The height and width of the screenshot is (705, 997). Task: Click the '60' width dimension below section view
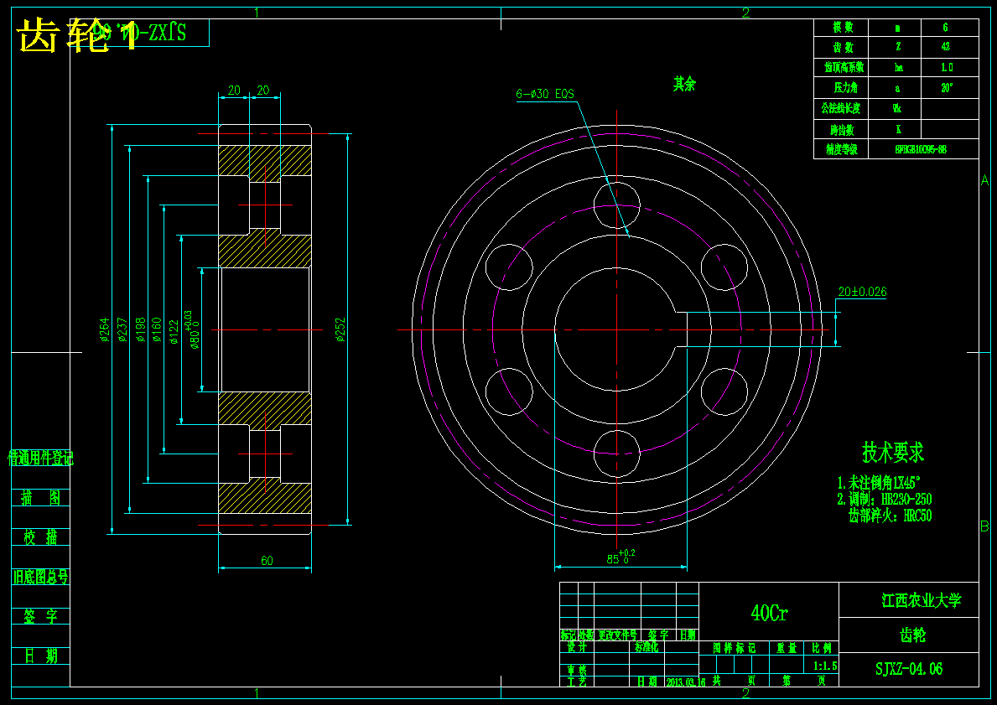[x=267, y=561]
